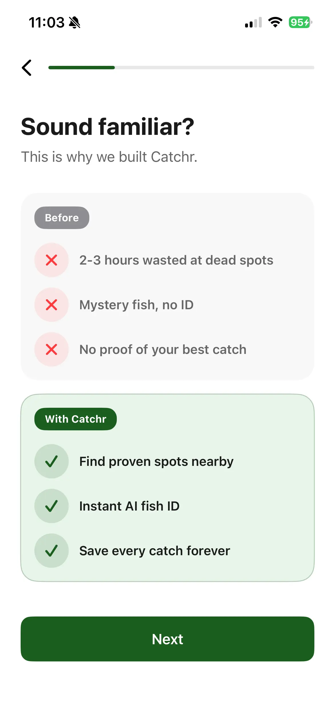Screen dimensions: 335x725
Task: Tap the With Catchr green badge
Action: pos(76,419)
